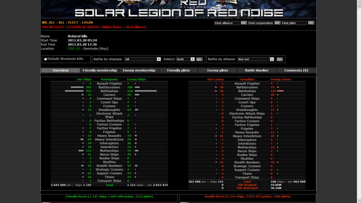The width and height of the screenshot is (361, 203).
Task: Click the ALL navigation link
Action: click(x=61, y=23)
